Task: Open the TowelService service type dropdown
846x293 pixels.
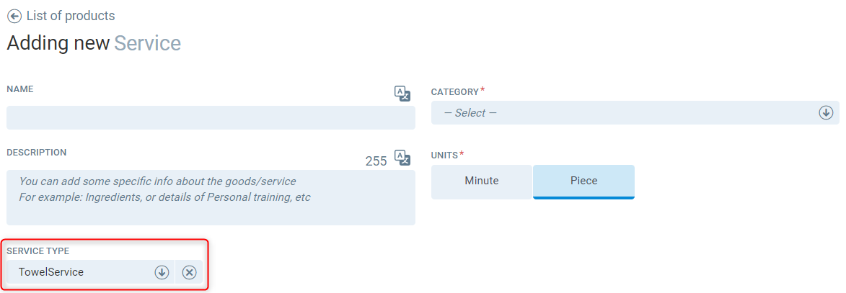Action: [79, 272]
